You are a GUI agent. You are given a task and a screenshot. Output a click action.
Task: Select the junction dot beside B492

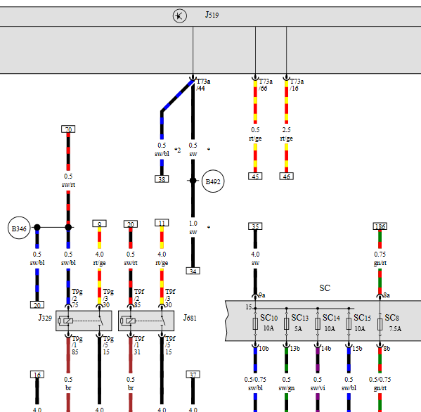click(x=193, y=181)
